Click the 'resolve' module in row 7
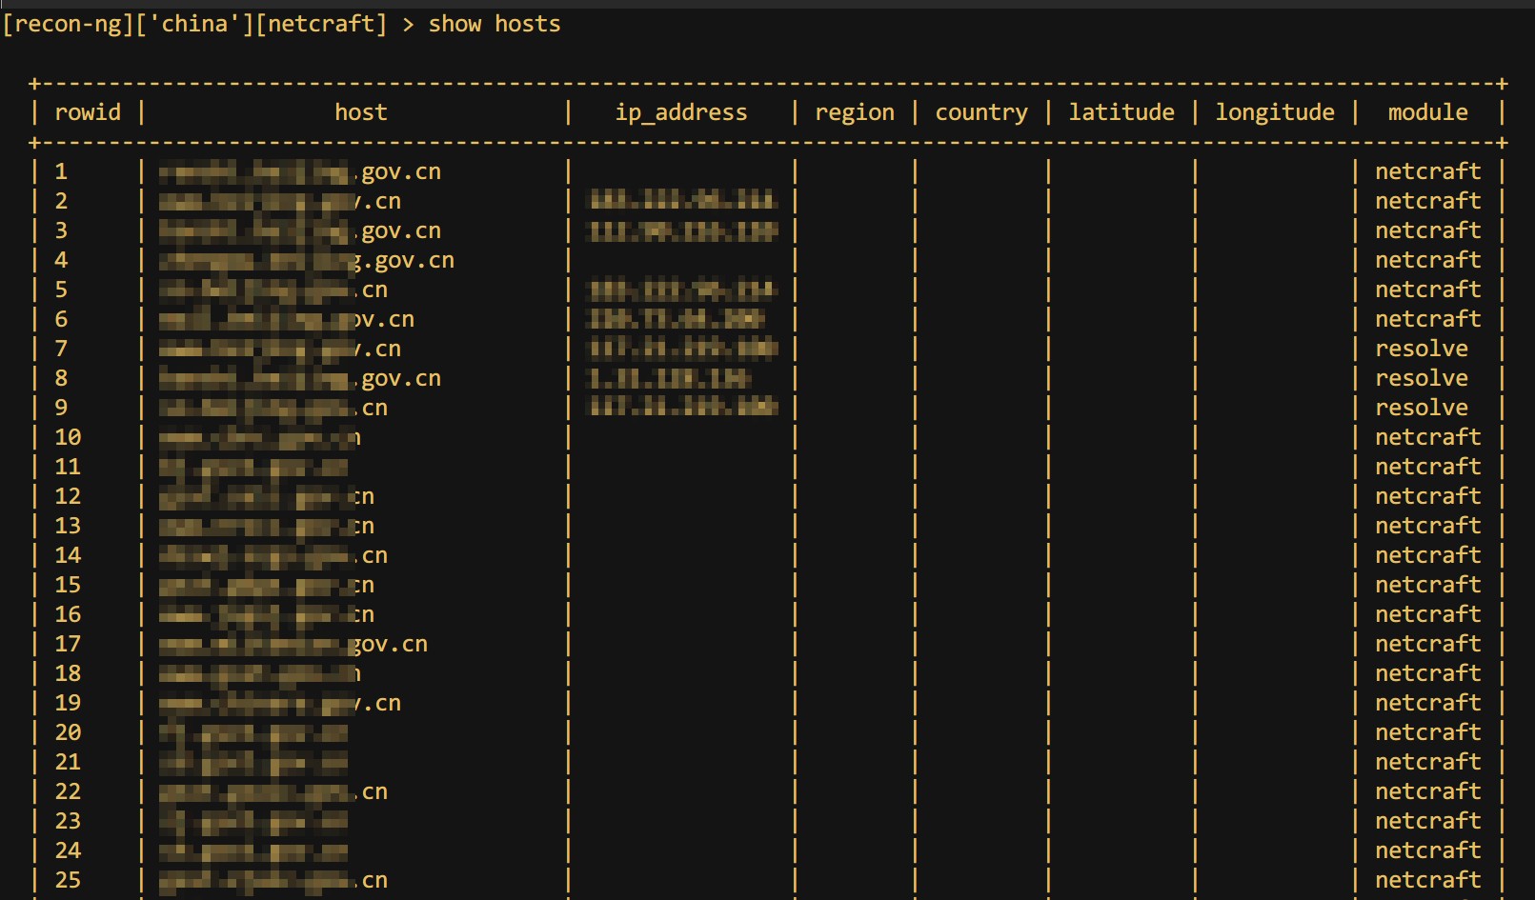The height and width of the screenshot is (900, 1535). pyautogui.click(x=1421, y=349)
